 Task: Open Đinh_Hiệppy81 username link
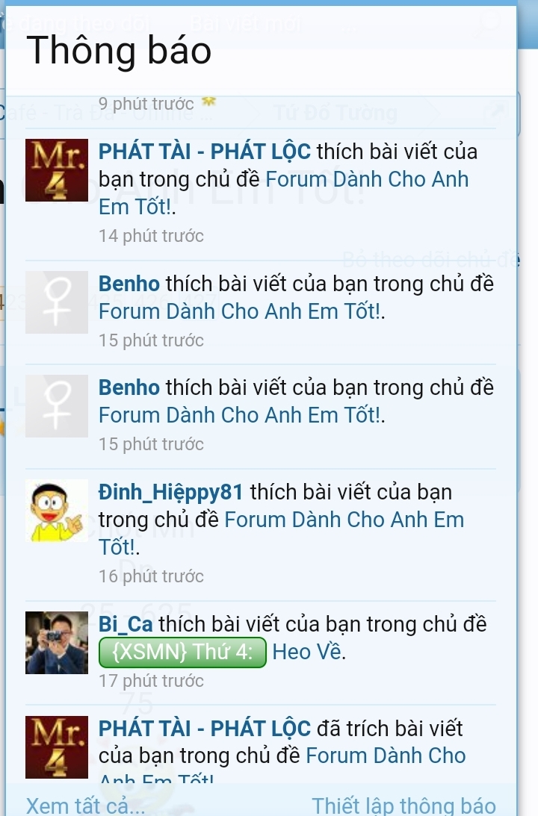(x=171, y=493)
